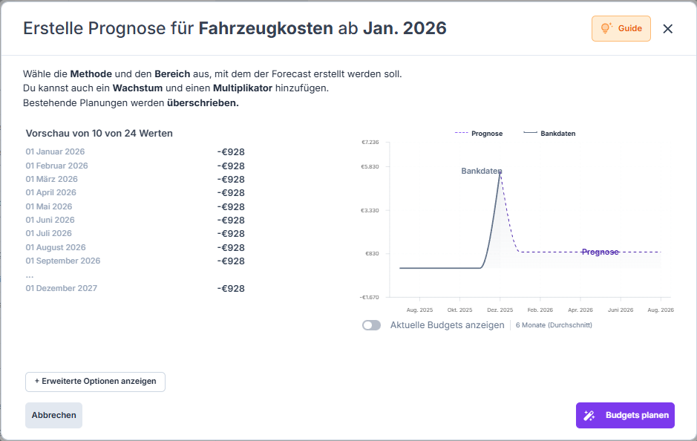
Task: Select the 01 Juni 2026 date entry
Action: point(50,220)
